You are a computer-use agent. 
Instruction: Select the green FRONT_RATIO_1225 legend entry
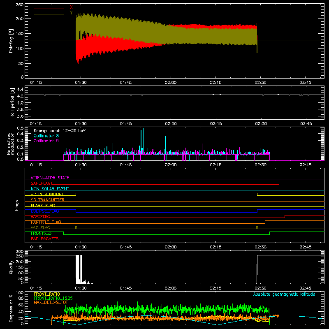[53, 298]
